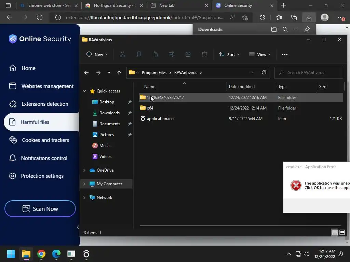
Task: Open the New item menu in Explorer
Action: [97, 54]
